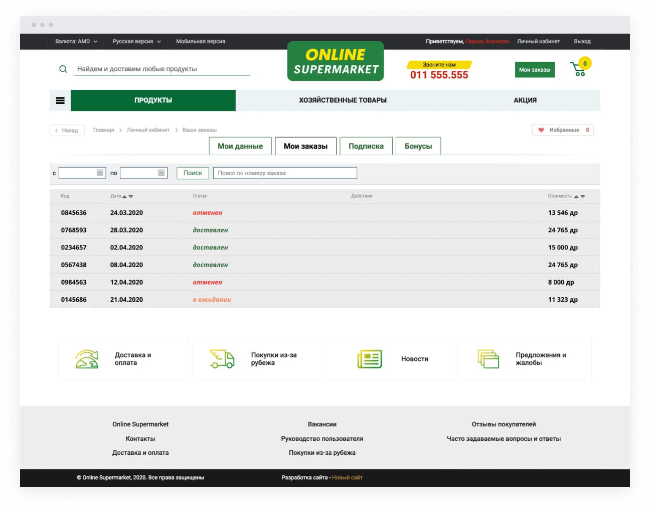This screenshot has width=650, height=511.
Task: Click the Новый сайт developer link
Action: 347,477
